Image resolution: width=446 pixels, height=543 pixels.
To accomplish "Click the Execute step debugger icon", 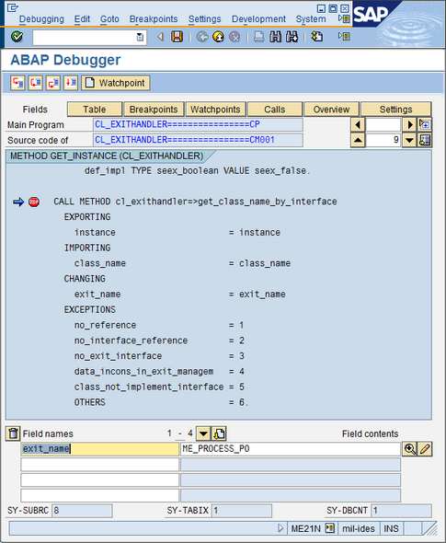I will (35, 83).
